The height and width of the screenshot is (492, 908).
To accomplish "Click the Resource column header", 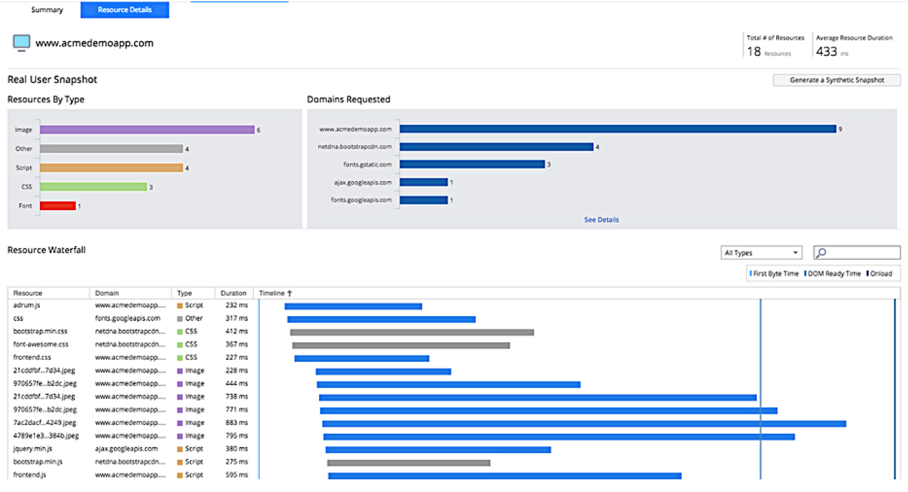I will [28, 293].
